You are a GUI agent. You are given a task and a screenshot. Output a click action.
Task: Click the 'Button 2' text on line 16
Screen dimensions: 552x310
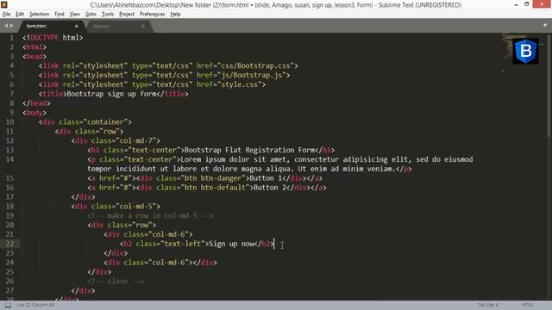tap(270, 188)
